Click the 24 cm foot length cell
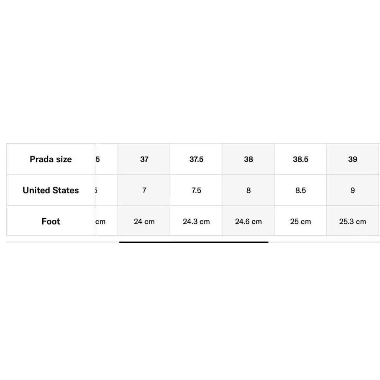The image size is (380, 380). [x=144, y=222]
